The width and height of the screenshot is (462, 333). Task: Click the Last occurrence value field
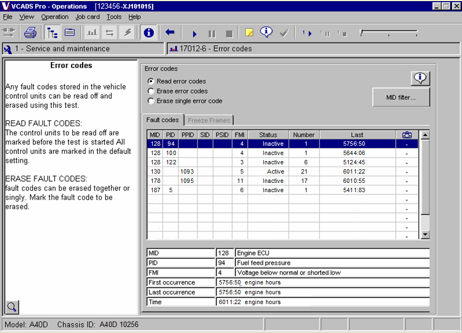[322, 292]
